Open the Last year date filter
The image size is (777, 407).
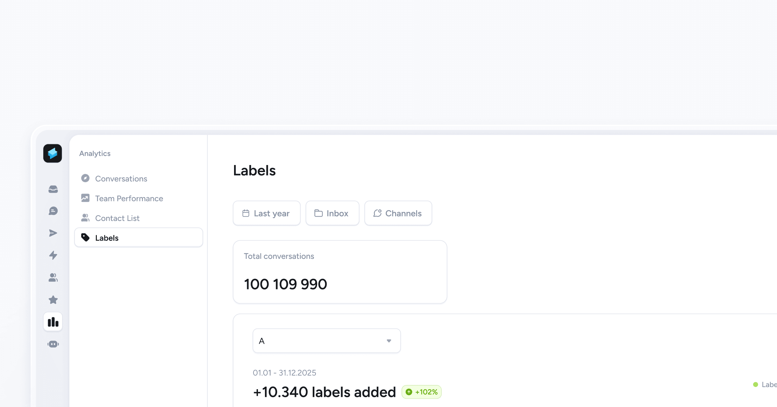[x=267, y=213]
